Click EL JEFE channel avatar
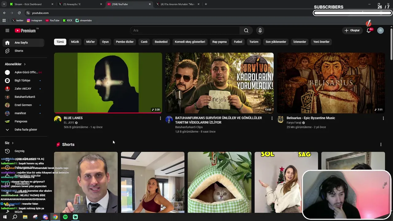Viewport: 393px width, 221px height. click(x=58, y=119)
